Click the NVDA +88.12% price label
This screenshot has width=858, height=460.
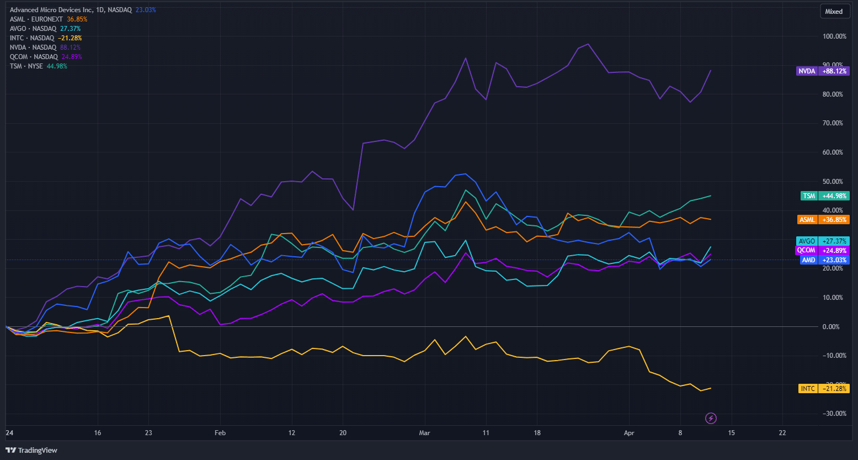pyautogui.click(x=822, y=71)
